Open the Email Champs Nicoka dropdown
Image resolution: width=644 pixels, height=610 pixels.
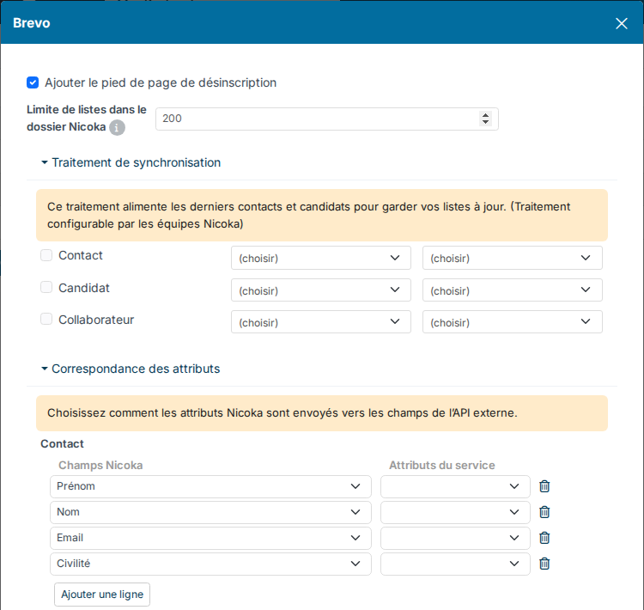click(x=210, y=538)
